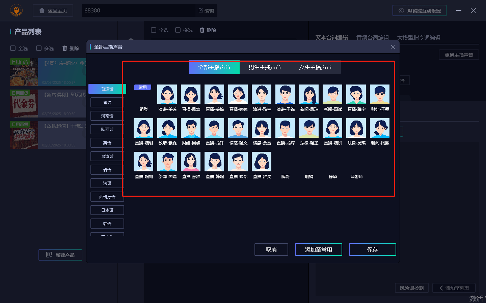
Task: Close the 全部主播声音 dialog
Action: (x=393, y=47)
